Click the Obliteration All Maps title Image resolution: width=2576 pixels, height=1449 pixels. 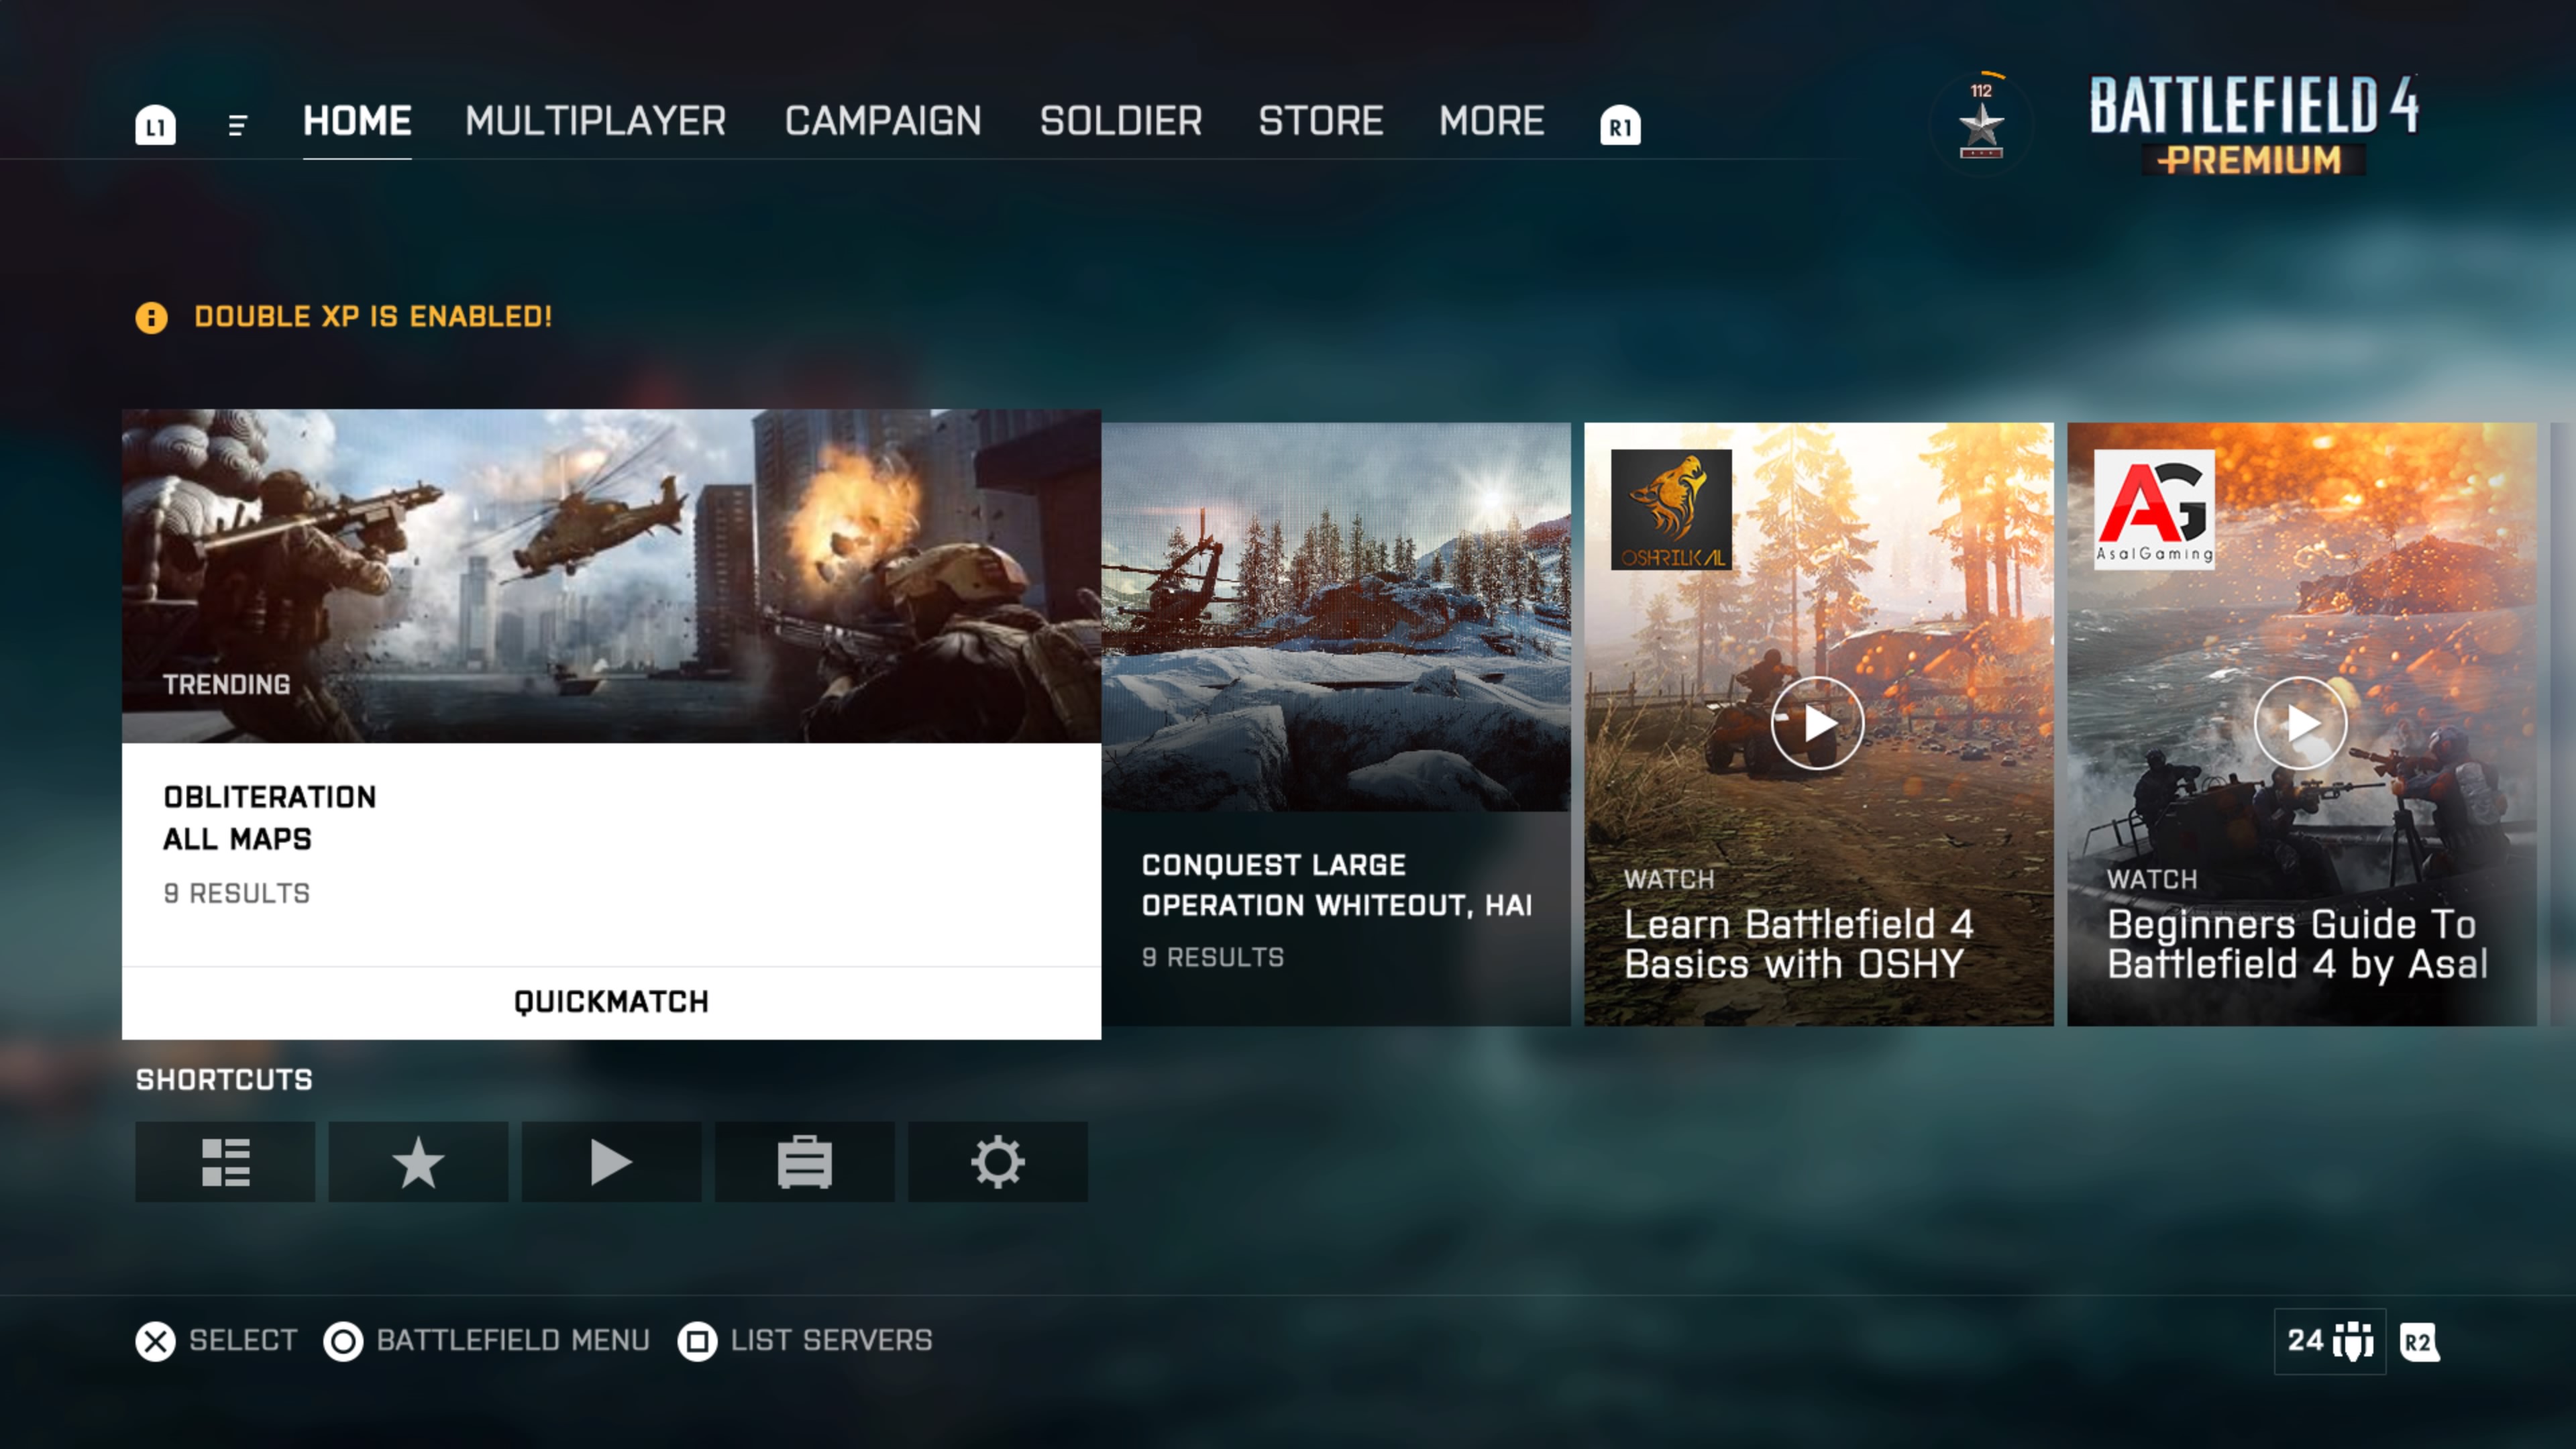pos(270,818)
